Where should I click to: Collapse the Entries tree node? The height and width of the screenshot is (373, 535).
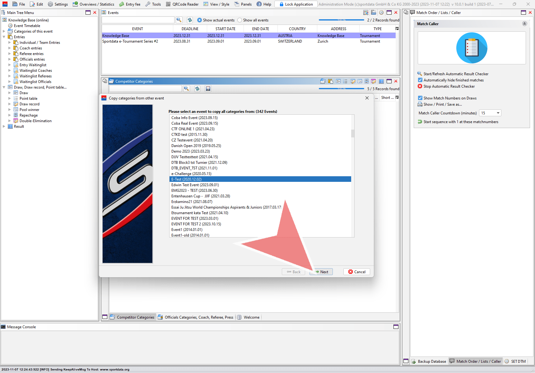coord(4,37)
